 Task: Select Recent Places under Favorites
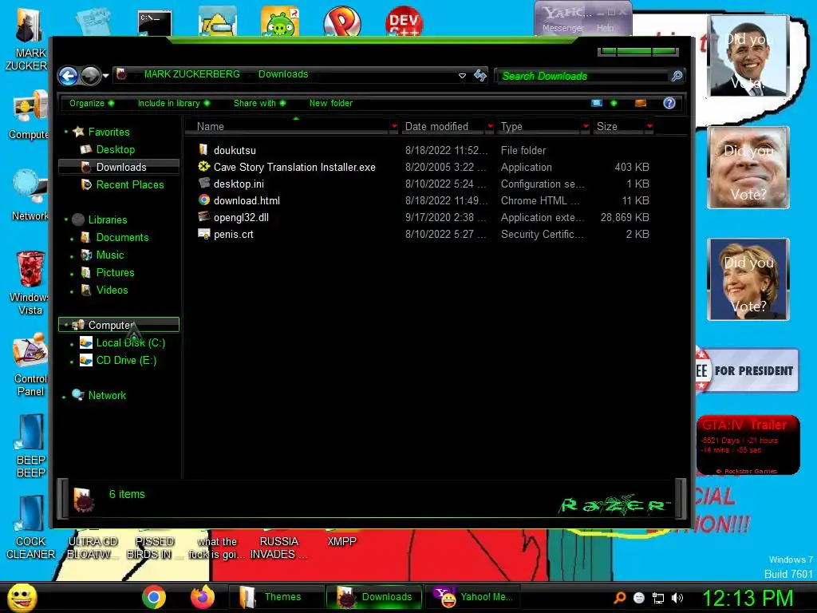130,184
